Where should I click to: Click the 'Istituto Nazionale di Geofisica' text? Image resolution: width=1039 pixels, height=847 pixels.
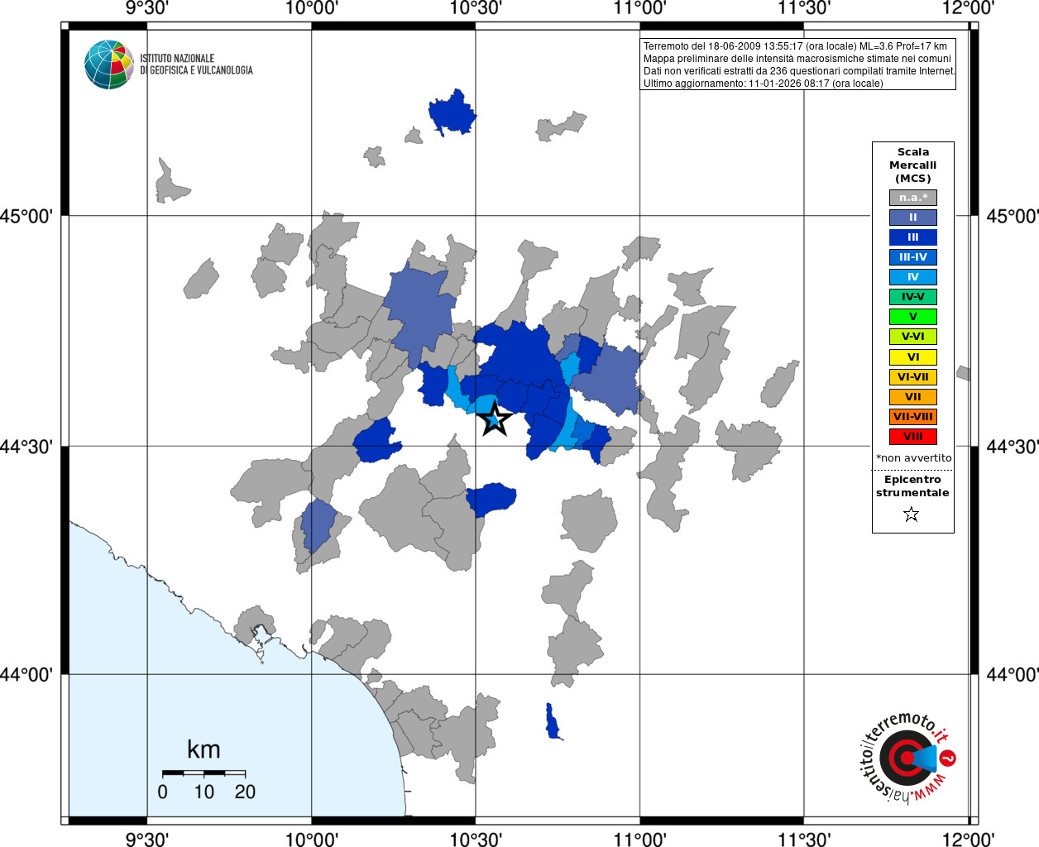(196, 65)
